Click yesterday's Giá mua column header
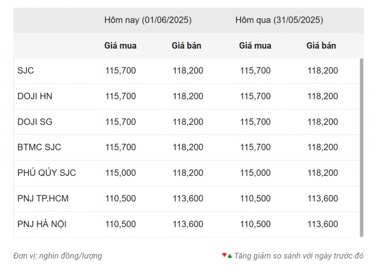Image resolution: width=372 pixels, height=270 pixels. 255,46
